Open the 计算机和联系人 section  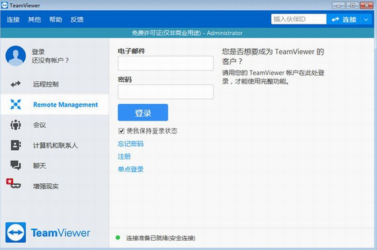pyautogui.click(x=55, y=146)
